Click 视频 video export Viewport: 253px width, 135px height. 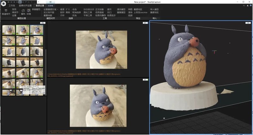click(x=130, y=15)
